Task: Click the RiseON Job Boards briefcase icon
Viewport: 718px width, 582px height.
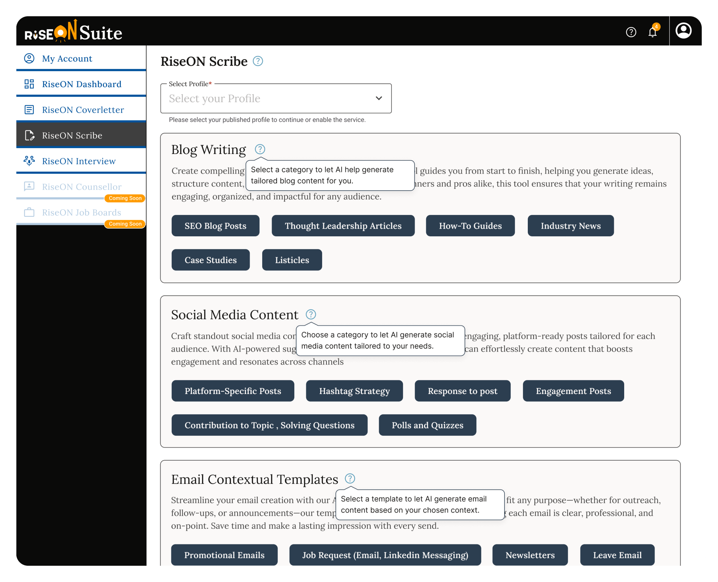Action: pos(29,212)
